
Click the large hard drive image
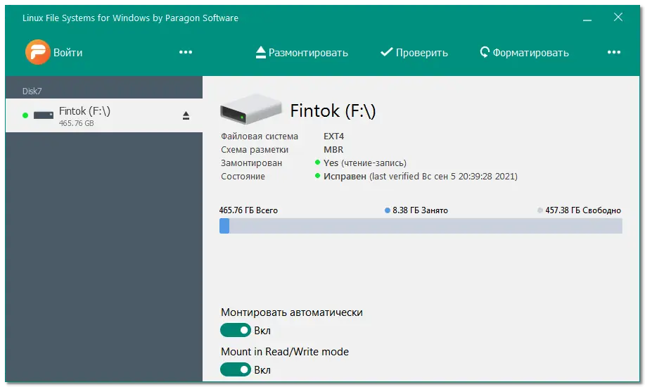click(x=251, y=109)
